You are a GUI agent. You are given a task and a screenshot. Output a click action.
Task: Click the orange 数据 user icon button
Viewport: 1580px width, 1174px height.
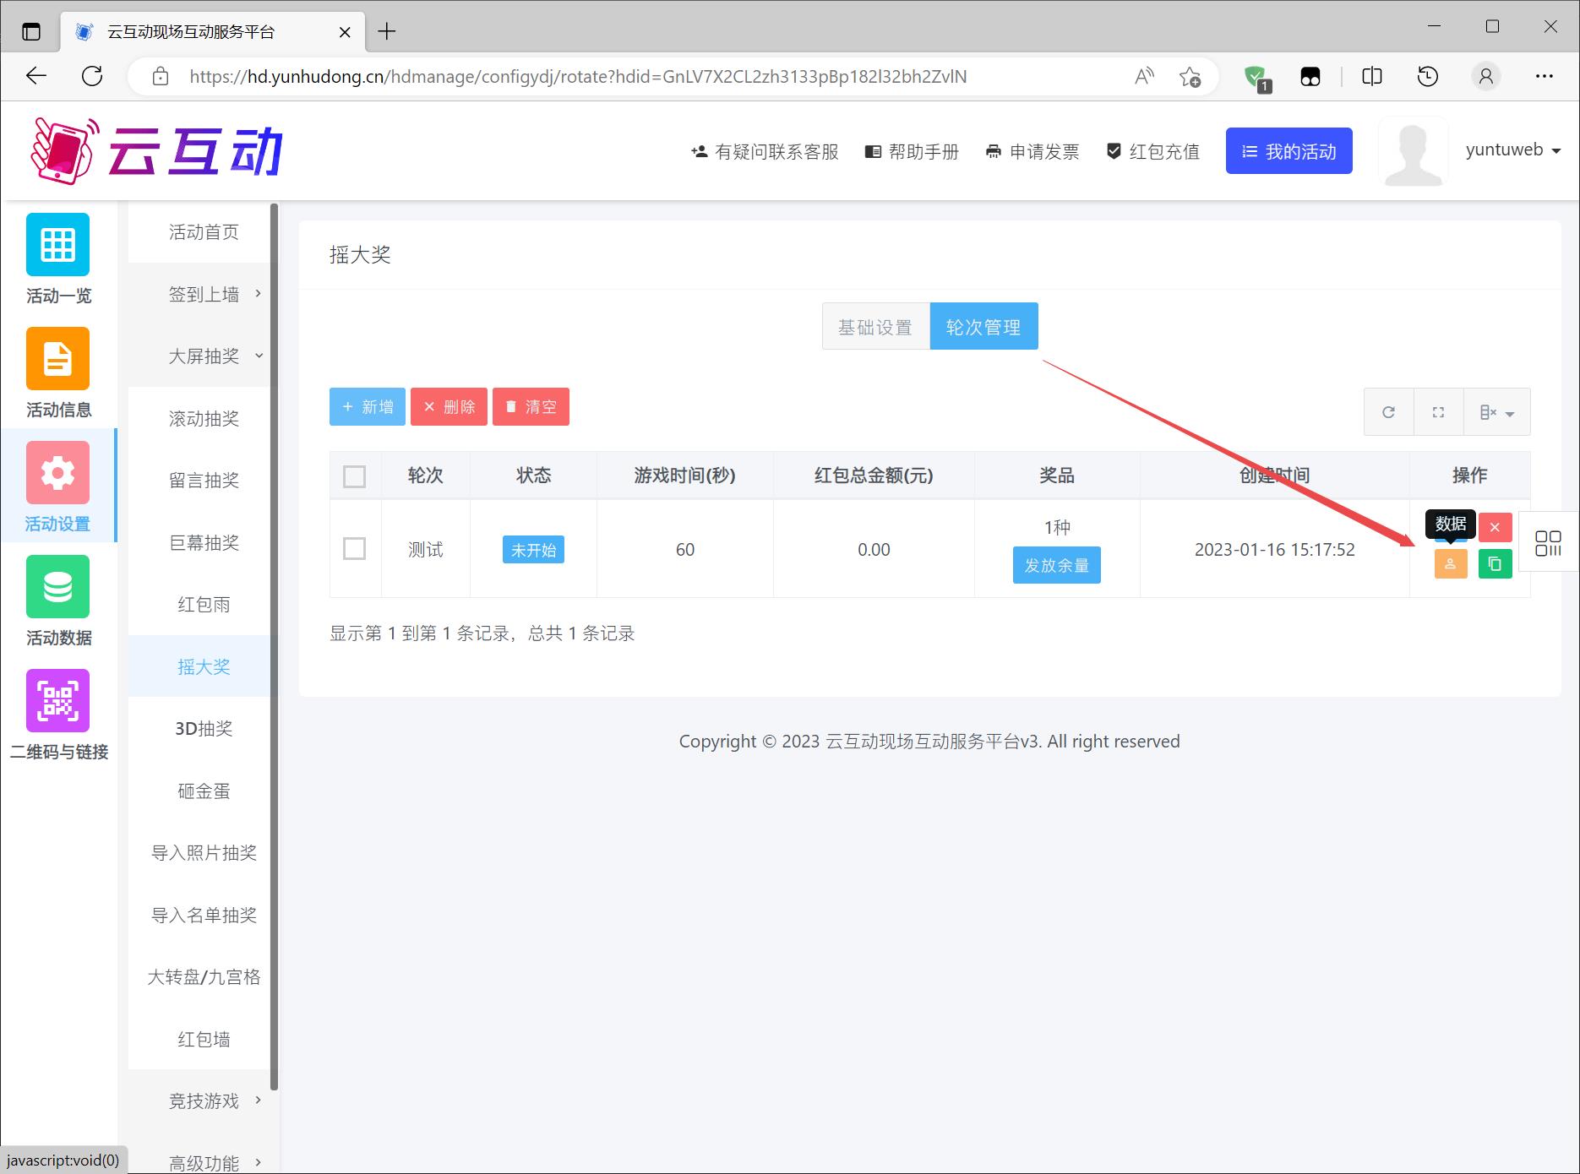pos(1450,564)
